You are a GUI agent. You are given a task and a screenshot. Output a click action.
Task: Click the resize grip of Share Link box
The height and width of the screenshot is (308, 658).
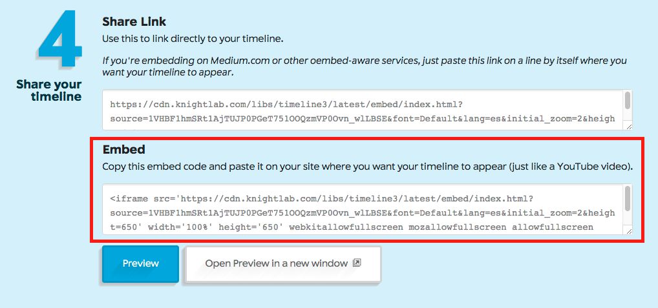[x=629, y=126]
